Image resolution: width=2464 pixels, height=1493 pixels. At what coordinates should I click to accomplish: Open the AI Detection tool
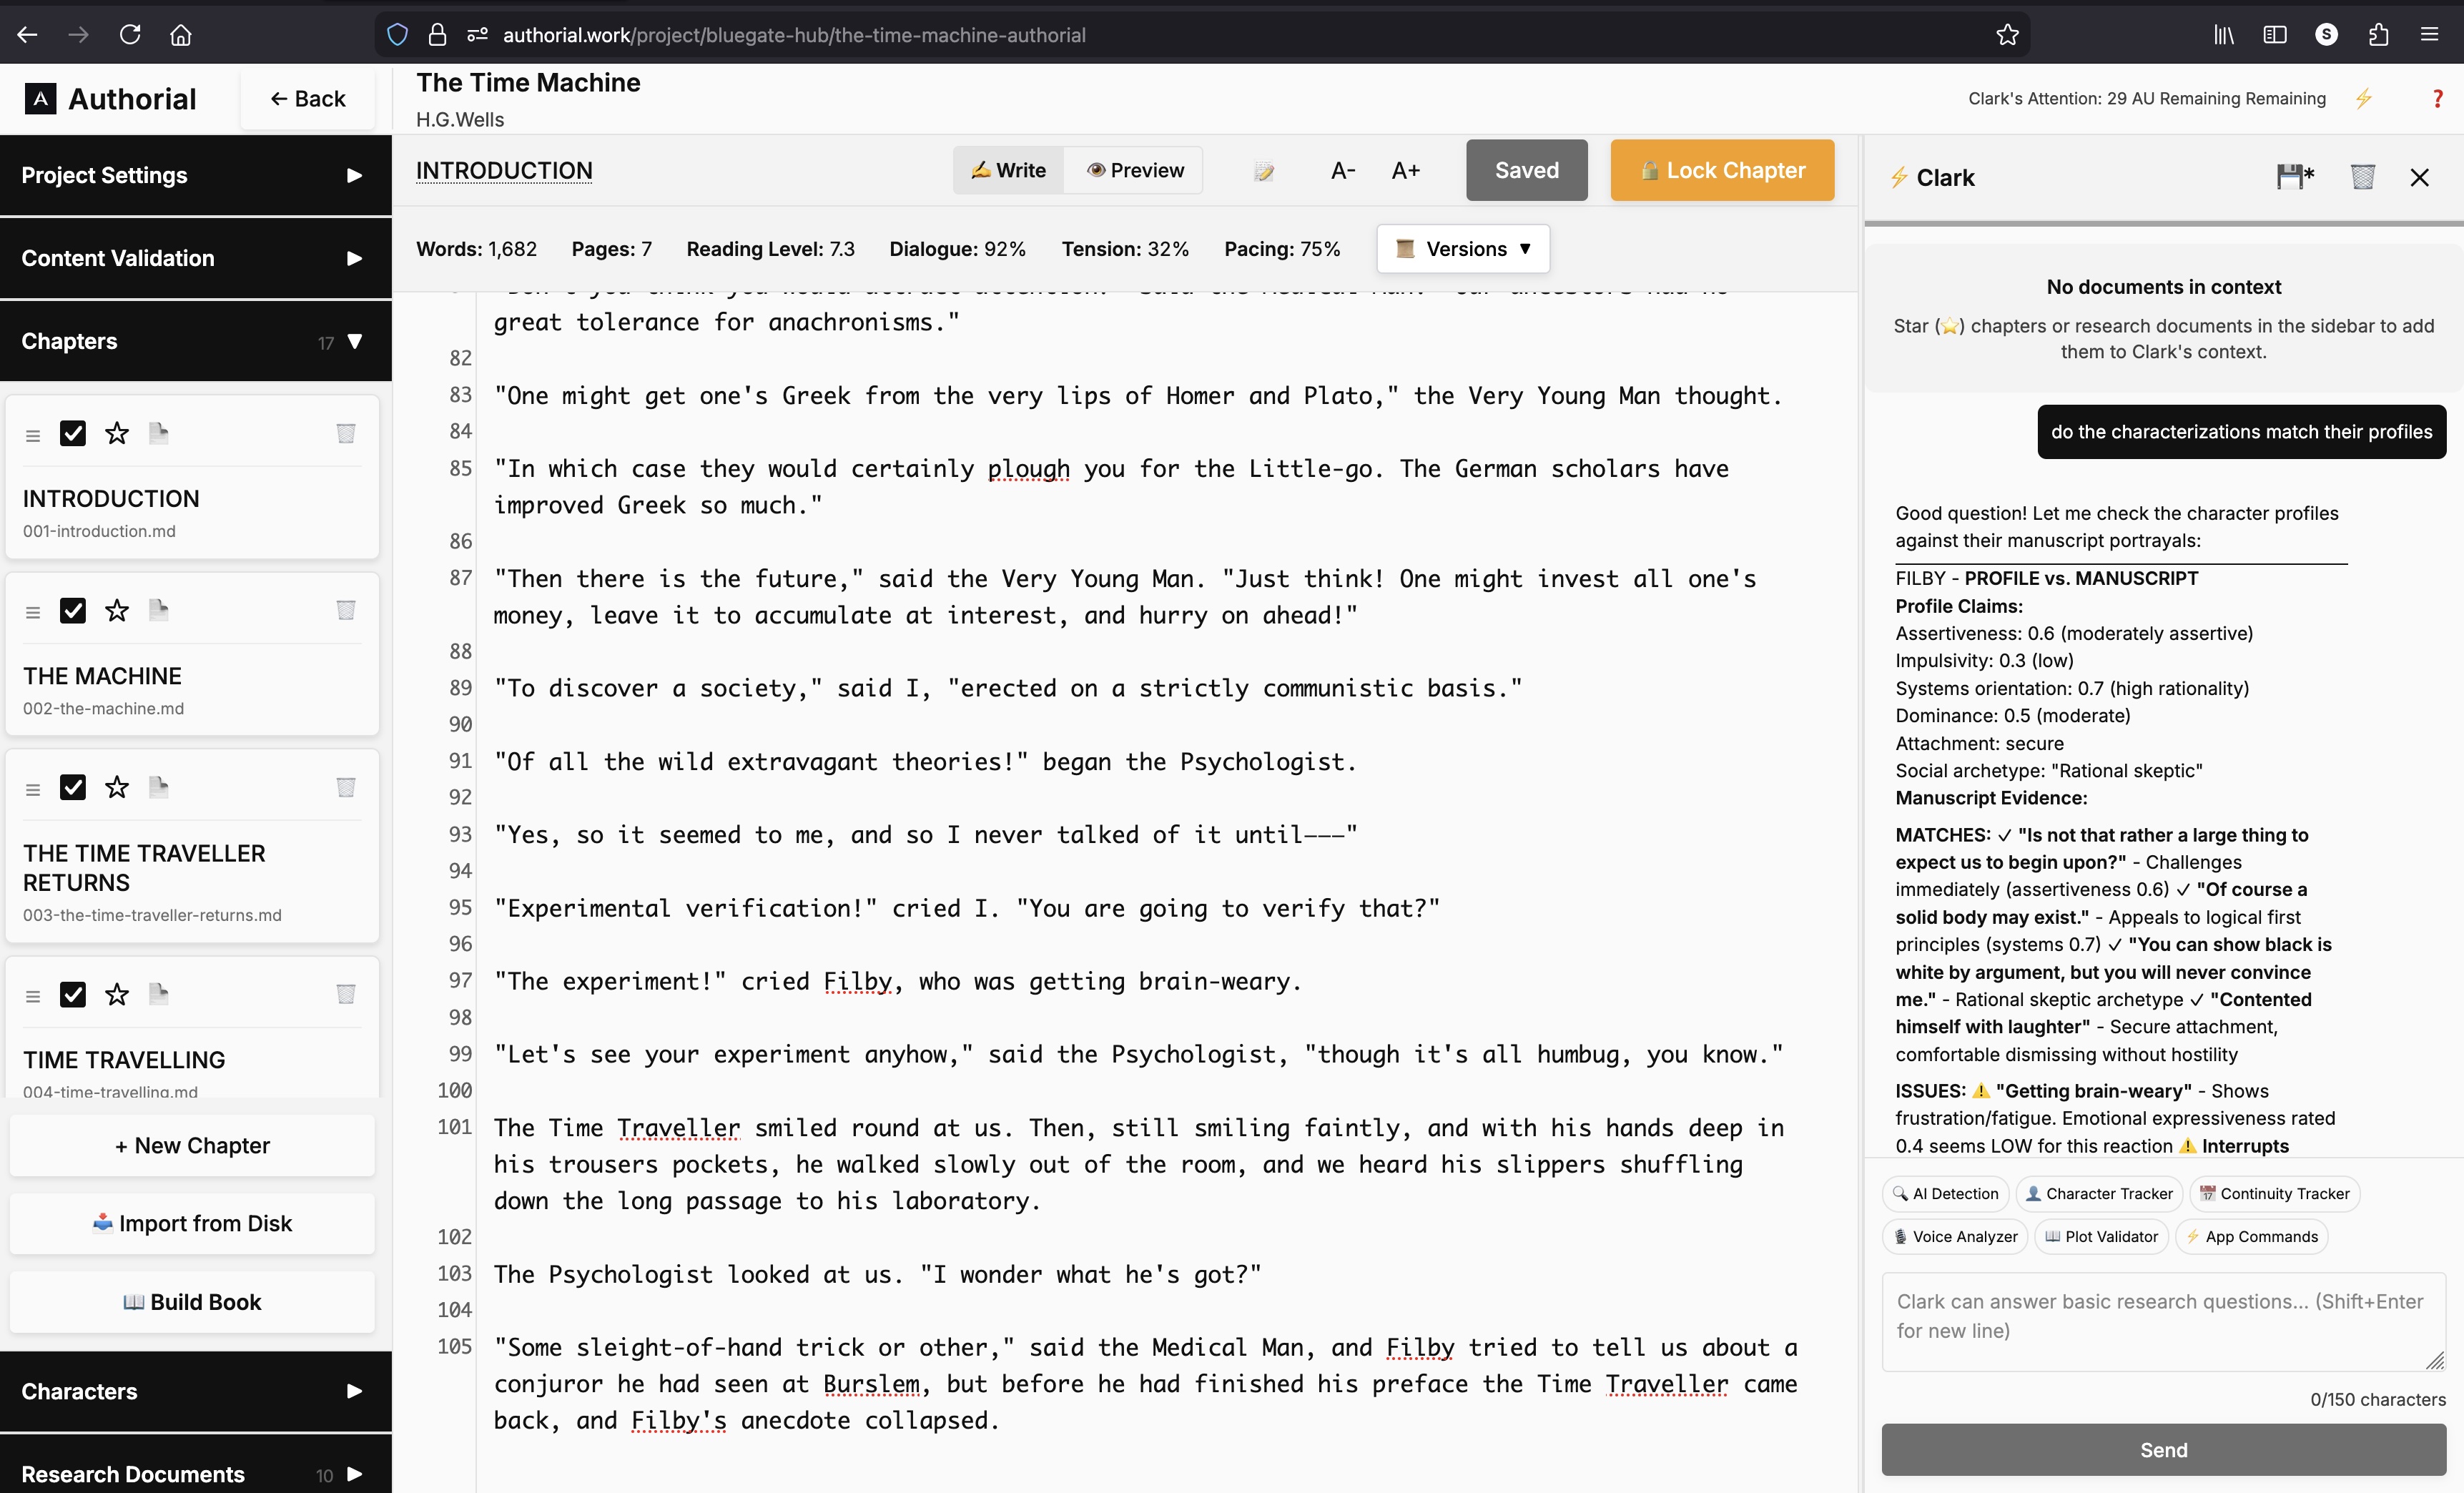pos(1943,1193)
